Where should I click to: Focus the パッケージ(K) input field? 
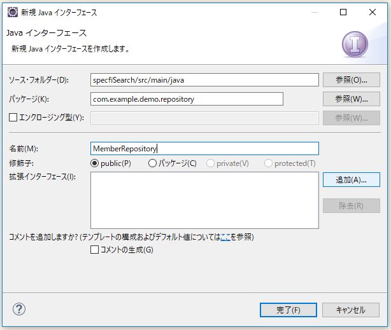pos(187,99)
